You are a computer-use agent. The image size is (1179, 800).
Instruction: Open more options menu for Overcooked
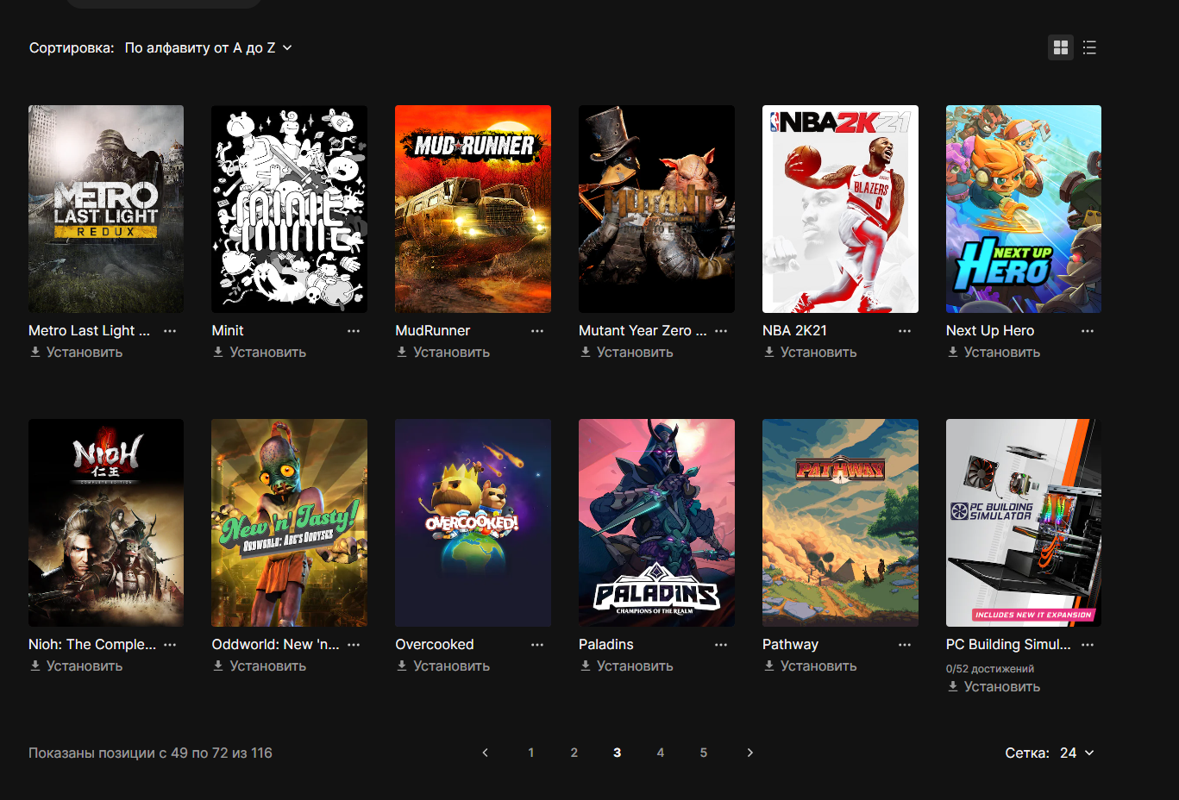tap(537, 645)
